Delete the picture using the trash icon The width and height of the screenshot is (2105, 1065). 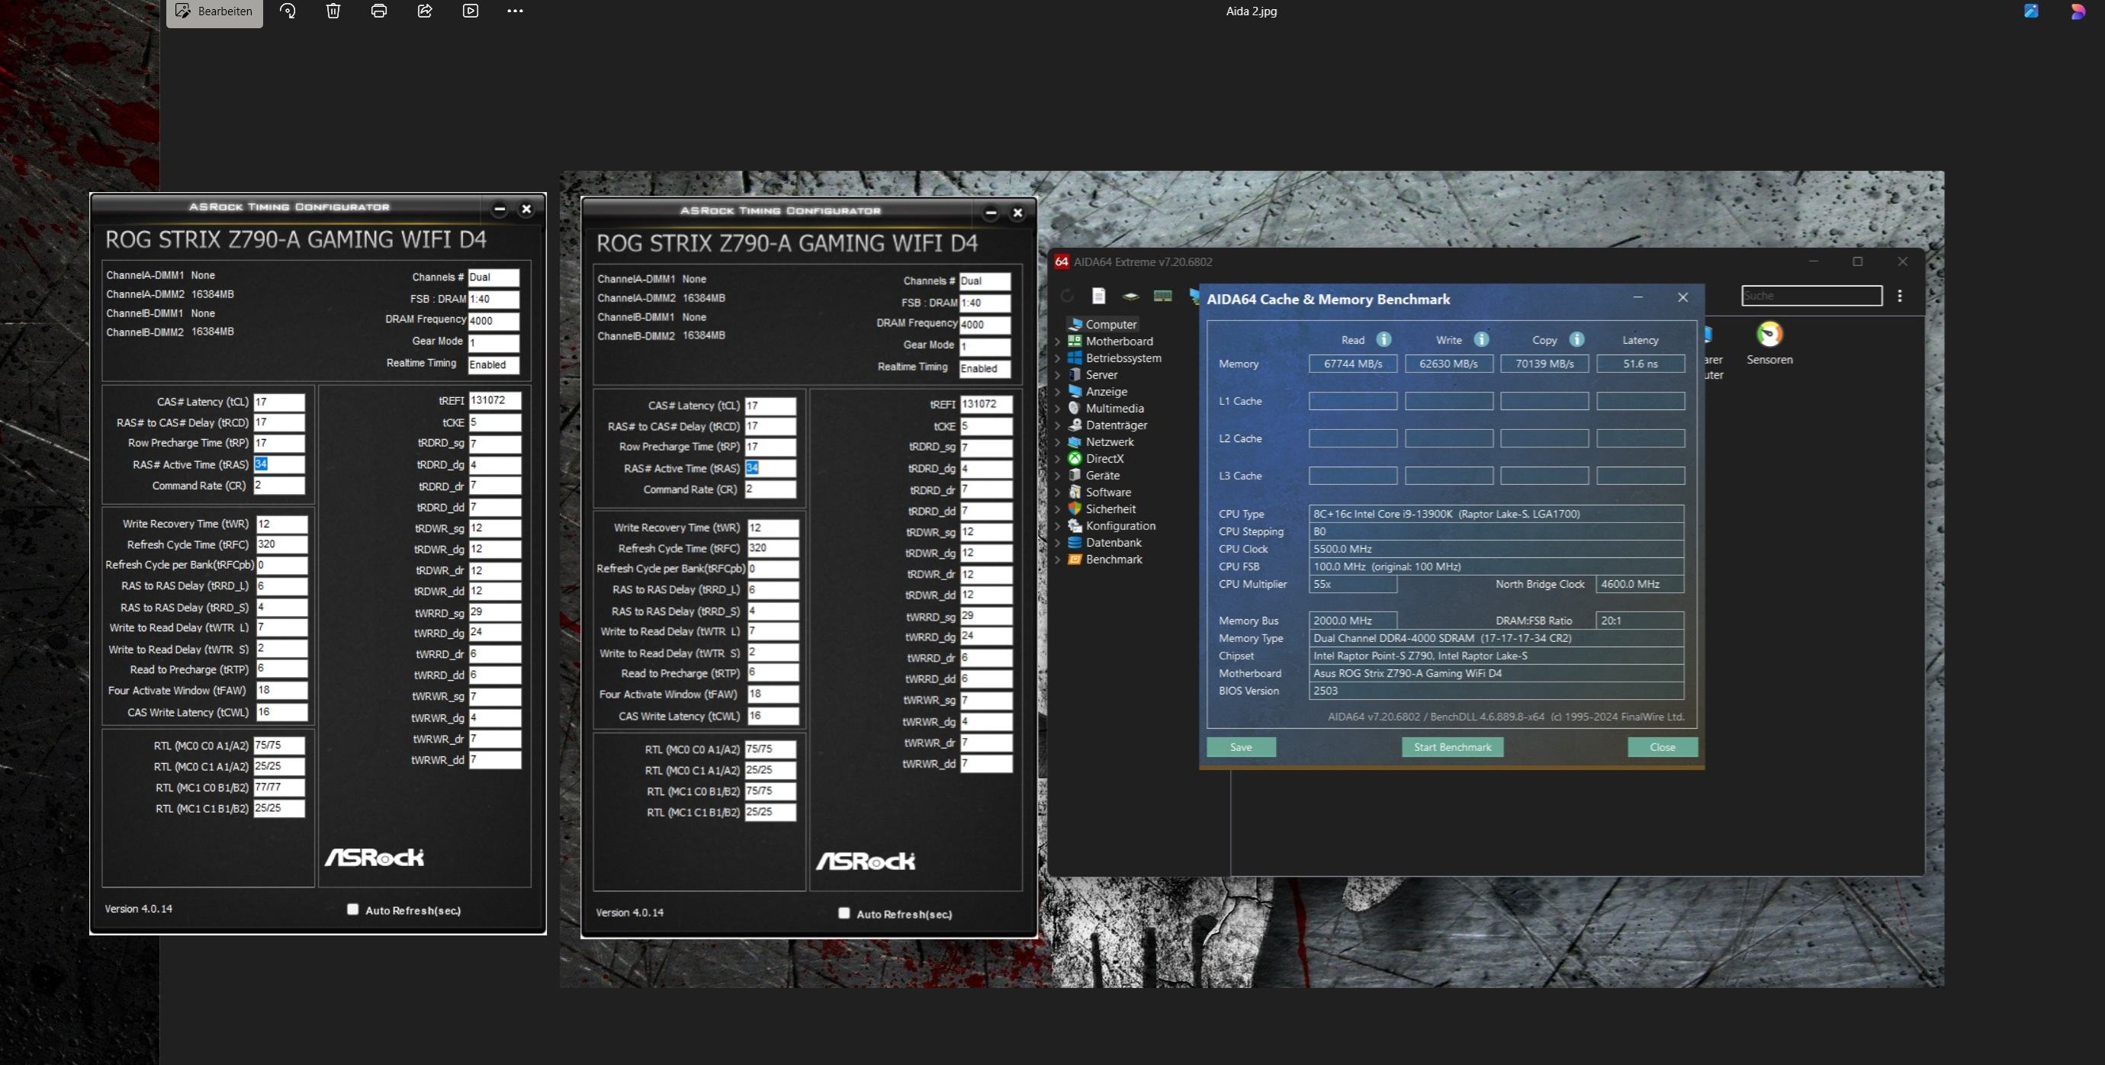333,11
